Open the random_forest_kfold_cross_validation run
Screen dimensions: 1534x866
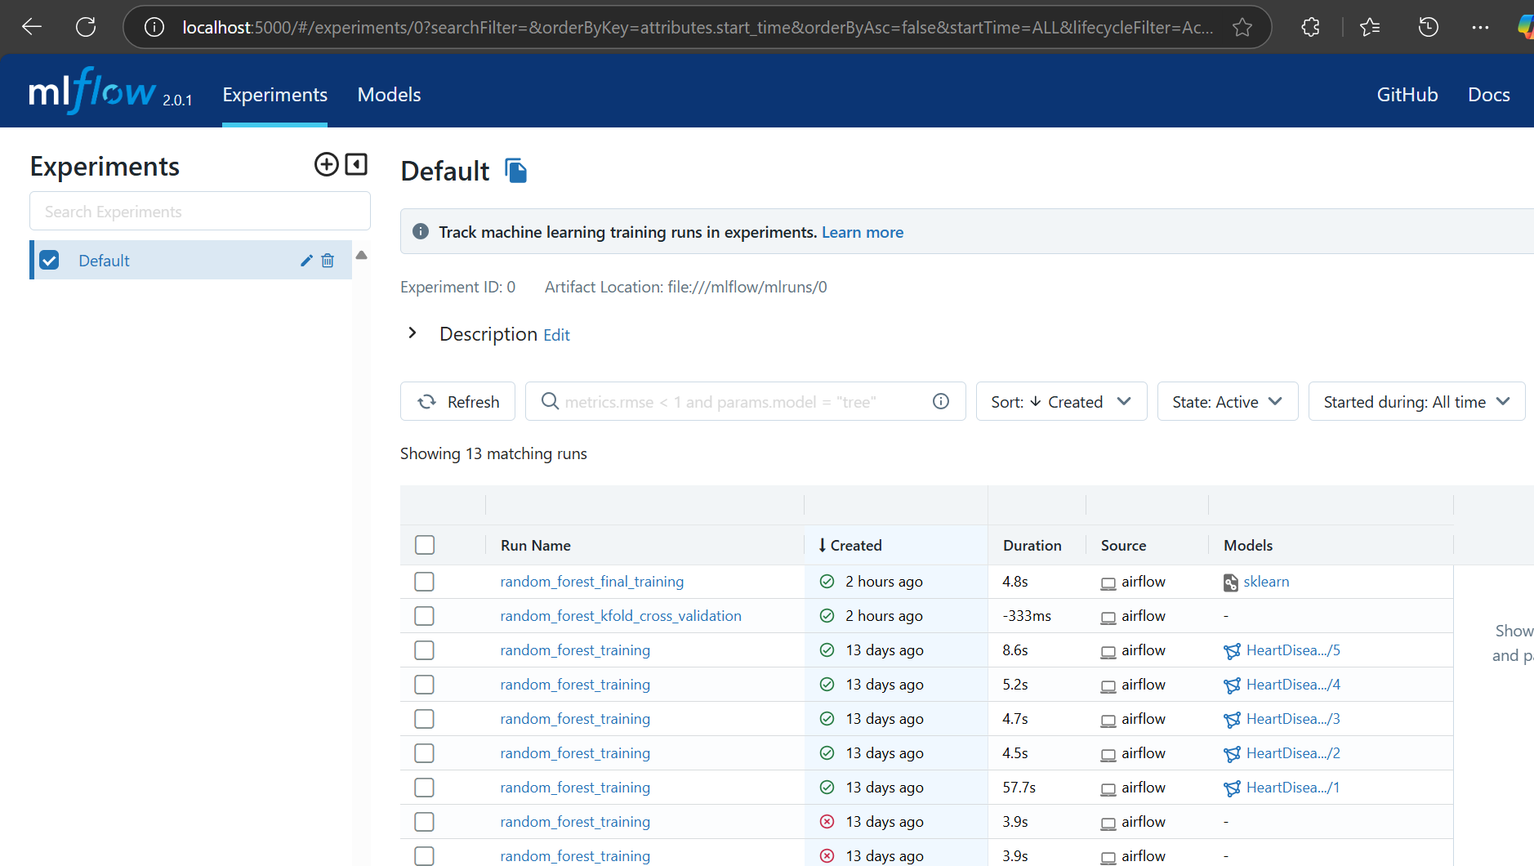[x=621, y=616]
